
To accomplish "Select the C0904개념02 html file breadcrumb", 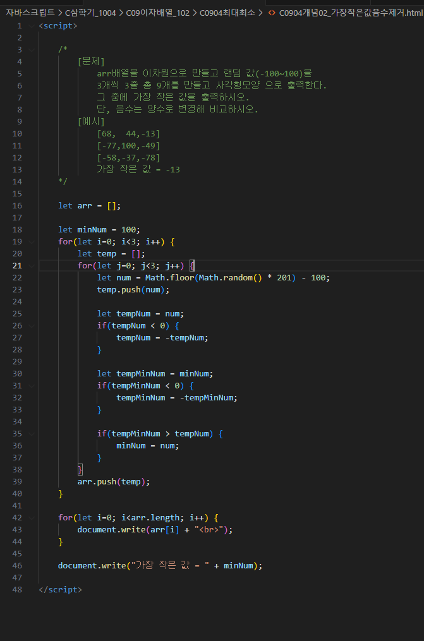I will tap(351, 13).
